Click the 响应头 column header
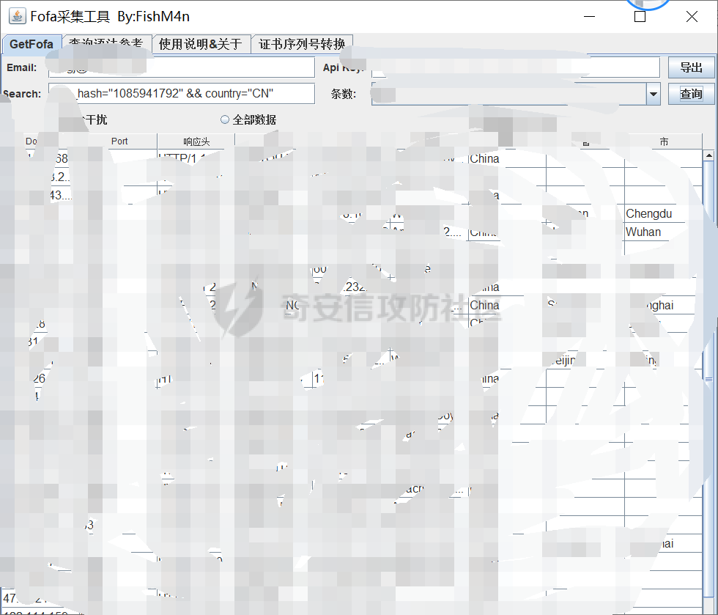 tap(196, 141)
